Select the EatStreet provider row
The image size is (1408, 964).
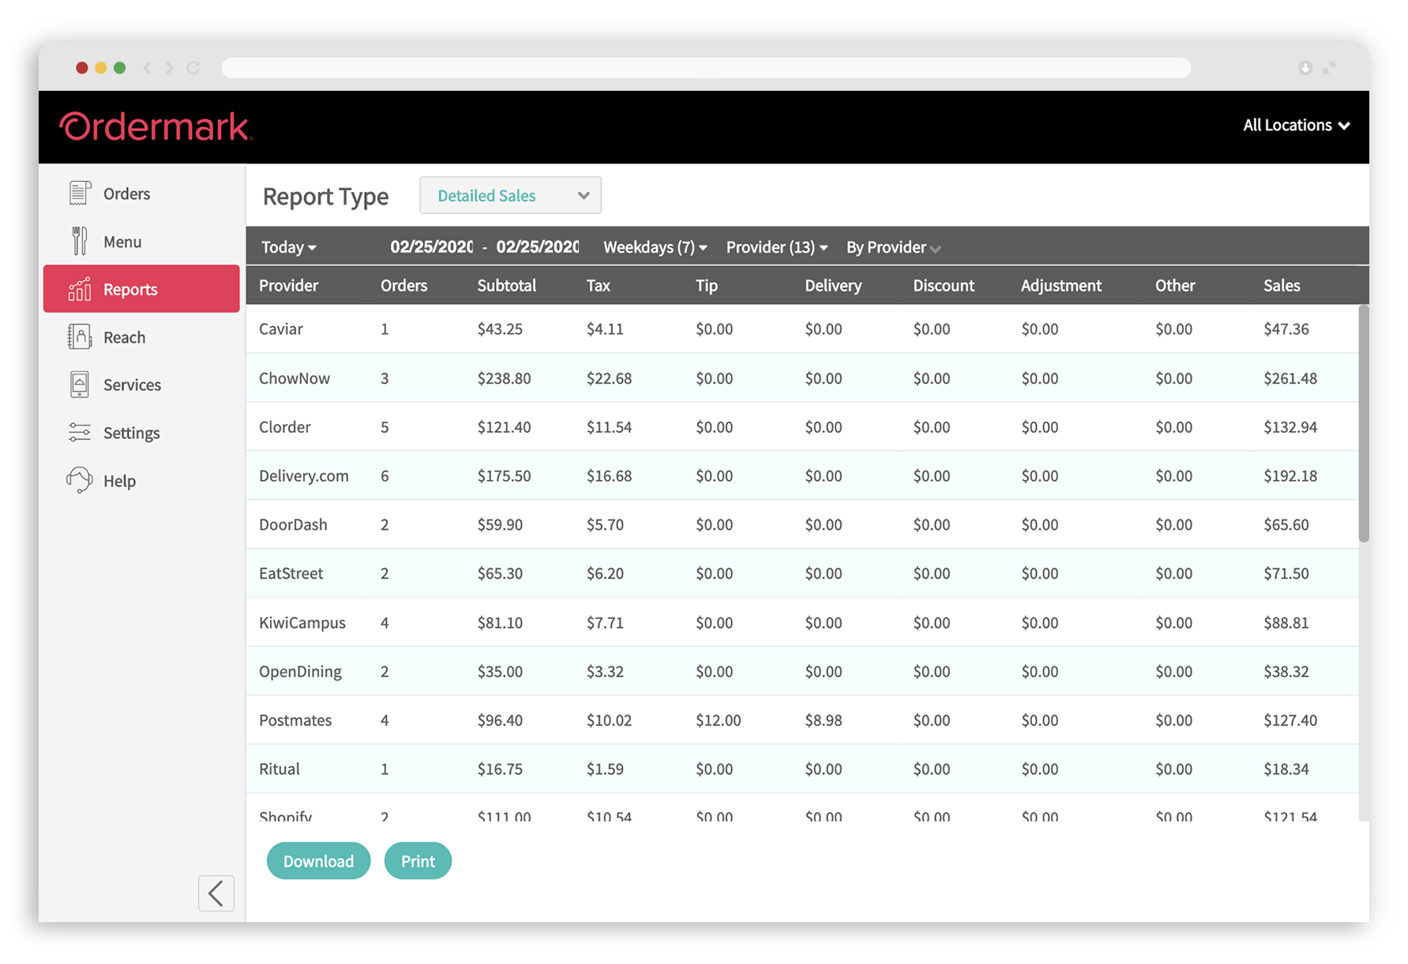pyautogui.click(x=802, y=573)
